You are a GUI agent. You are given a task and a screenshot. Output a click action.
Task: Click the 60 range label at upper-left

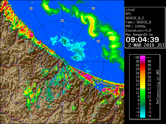[x=31, y=8]
